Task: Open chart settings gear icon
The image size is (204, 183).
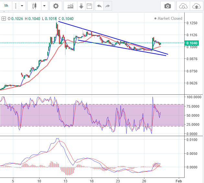Action: [x=56, y=6]
